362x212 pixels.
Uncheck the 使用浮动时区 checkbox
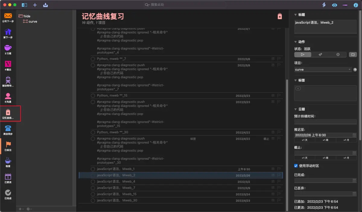pyautogui.click(x=296, y=166)
